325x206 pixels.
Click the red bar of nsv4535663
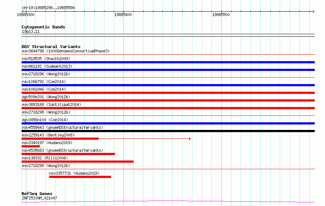click(x=68, y=154)
